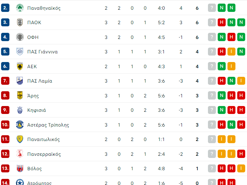The width and height of the screenshot is (247, 185).
Task: Open the Πανσερραϊκός team page
Action: (x=44, y=154)
